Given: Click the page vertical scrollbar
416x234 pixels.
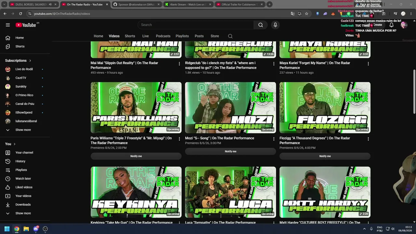Looking at the screenshot, I should click(x=414, y=92).
